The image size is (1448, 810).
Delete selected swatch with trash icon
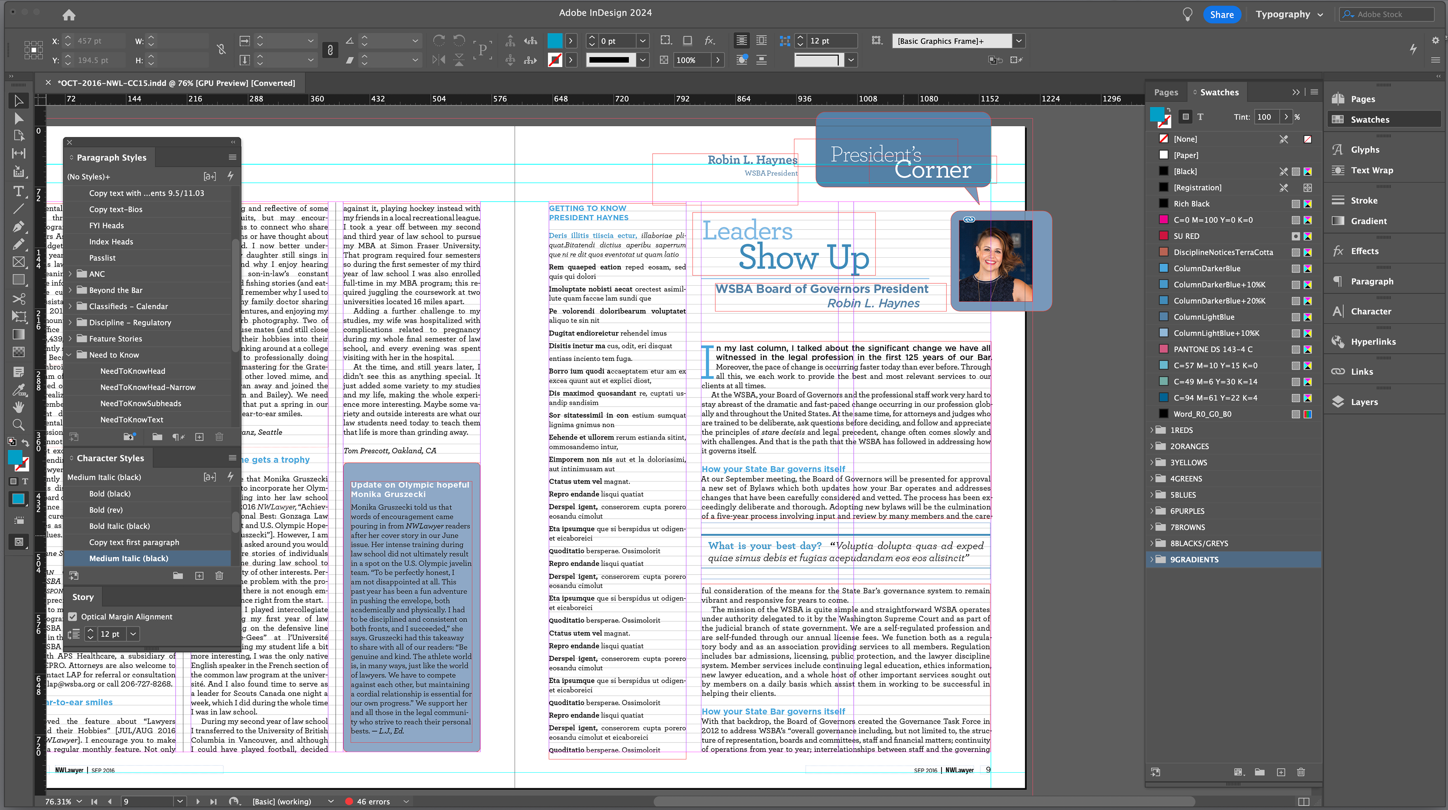tap(1301, 772)
